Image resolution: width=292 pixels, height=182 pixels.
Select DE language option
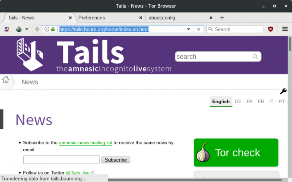click(x=238, y=101)
